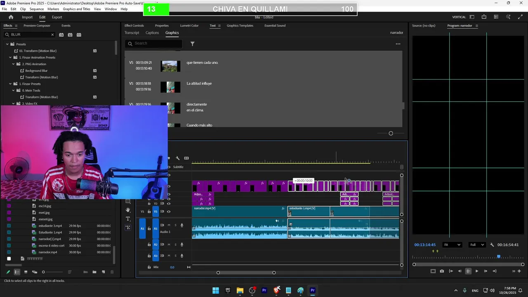The width and height of the screenshot is (528, 297).
Task: Open timeline display settings wrench
Action: point(177,158)
